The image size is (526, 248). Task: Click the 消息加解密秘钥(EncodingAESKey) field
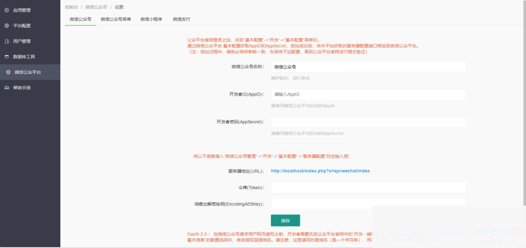pyautogui.click(x=368, y=204)
